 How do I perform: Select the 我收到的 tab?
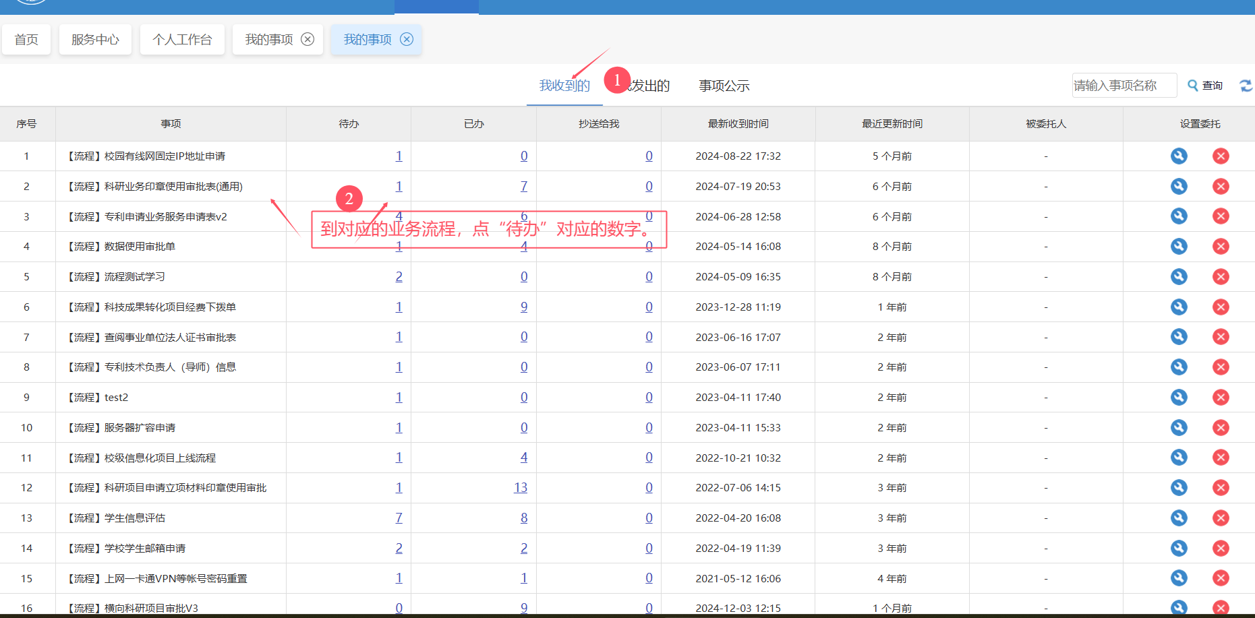564,86
